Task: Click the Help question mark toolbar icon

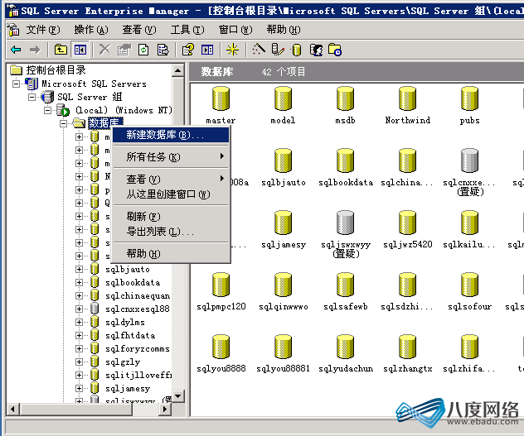Action: [188, 50]
